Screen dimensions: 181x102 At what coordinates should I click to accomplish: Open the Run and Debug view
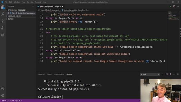coord(3,28)
